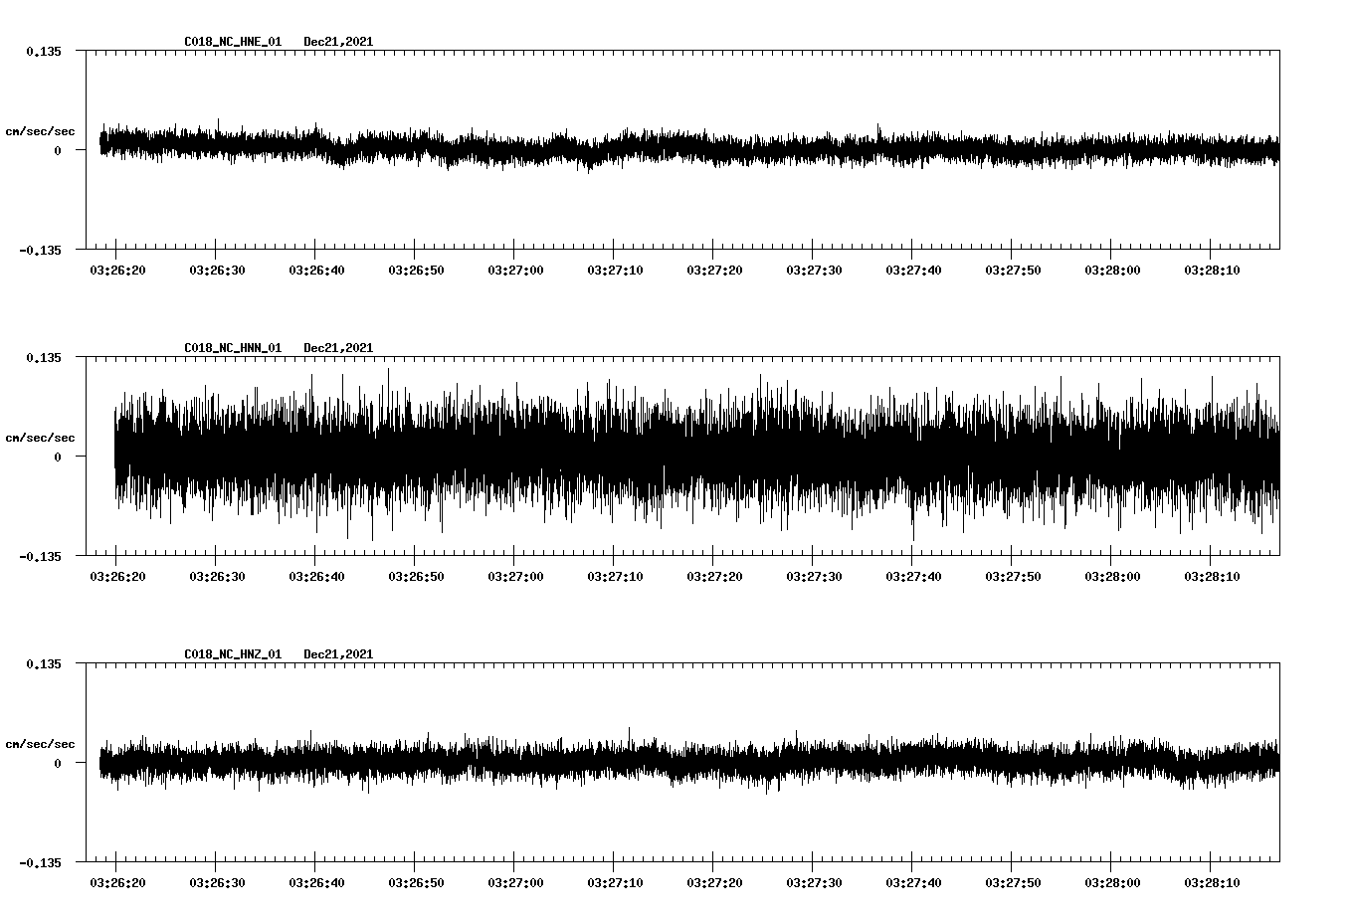Click the HNZ plot's Dec21,2021 date
The width and height of the screenshot is (1351, 919).
pyautogui.click(x=338, y=654)
